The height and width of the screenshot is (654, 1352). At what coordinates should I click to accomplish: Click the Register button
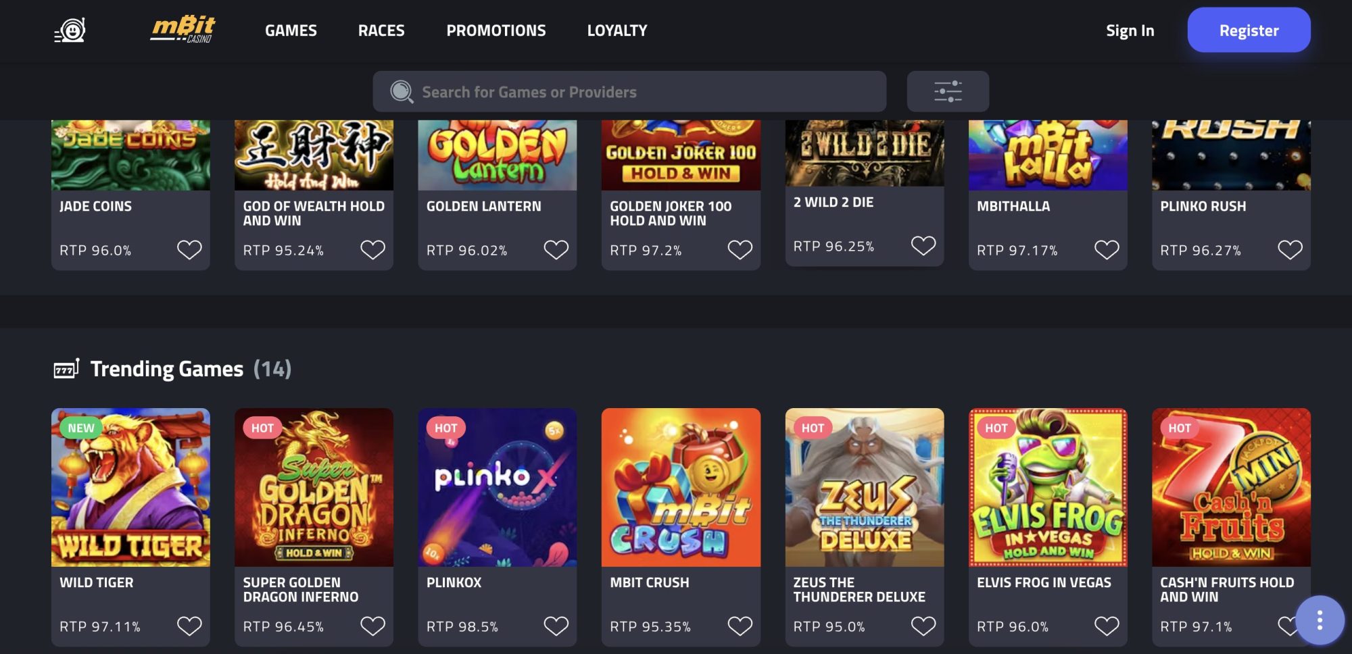point(1249,30)
